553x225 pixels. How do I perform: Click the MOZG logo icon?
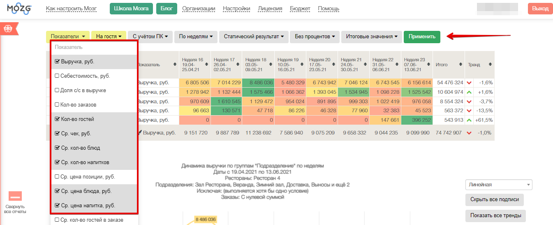pyautogui.click(x=19, y=9)
